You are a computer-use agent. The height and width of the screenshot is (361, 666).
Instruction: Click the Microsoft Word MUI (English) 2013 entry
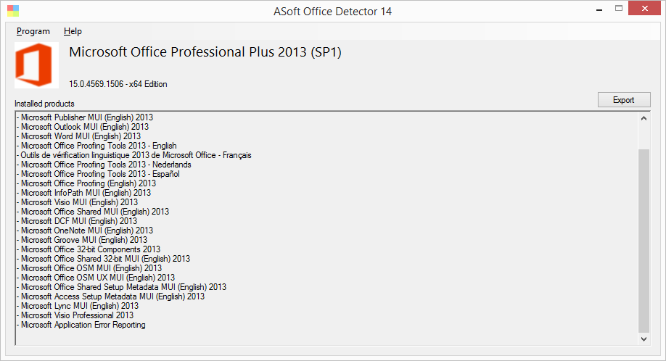click(x=81, y=136)
